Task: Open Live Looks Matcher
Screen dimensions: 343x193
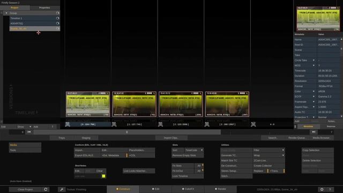Action: [139, 171]
